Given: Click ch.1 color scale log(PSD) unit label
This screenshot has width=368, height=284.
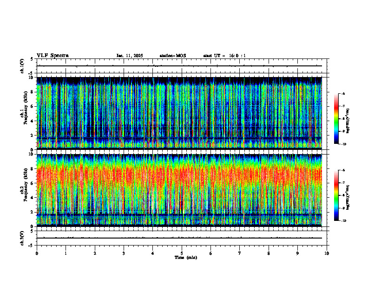Looking at the screenshot, I should [348, 121].
